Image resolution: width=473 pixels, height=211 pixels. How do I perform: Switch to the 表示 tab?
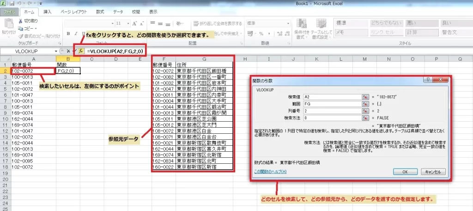pos(153,12)
